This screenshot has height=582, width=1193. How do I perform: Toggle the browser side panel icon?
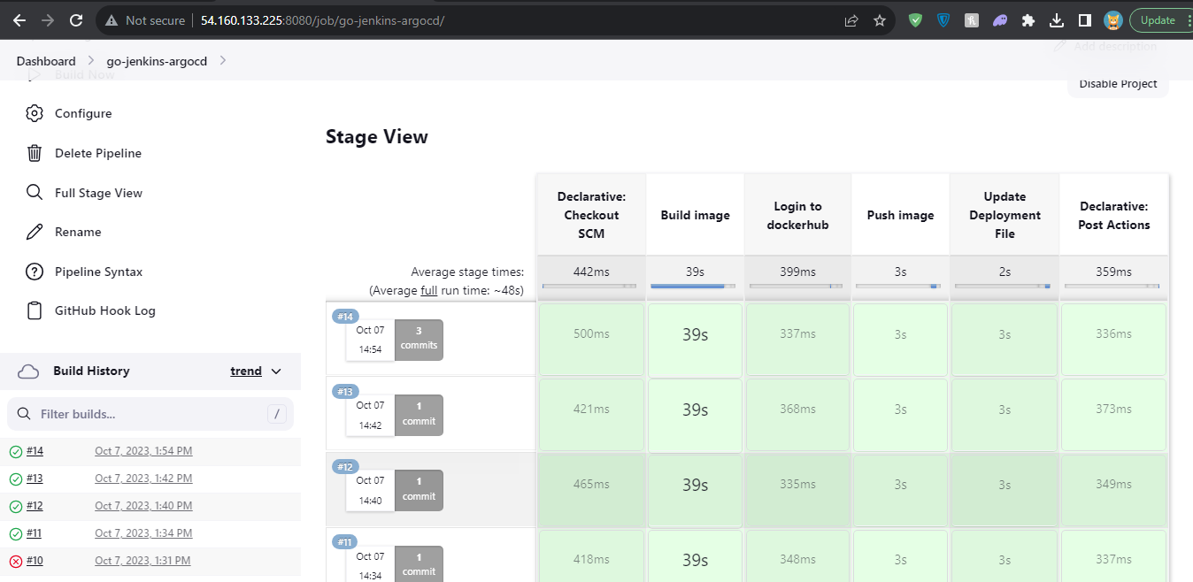[x=1084, y=20]
